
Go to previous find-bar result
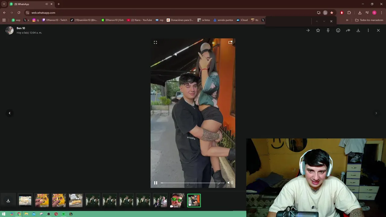click(x=317, y=21)
